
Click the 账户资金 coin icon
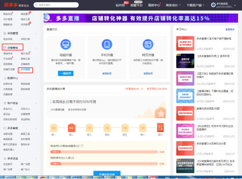click(x=5, y=103)
